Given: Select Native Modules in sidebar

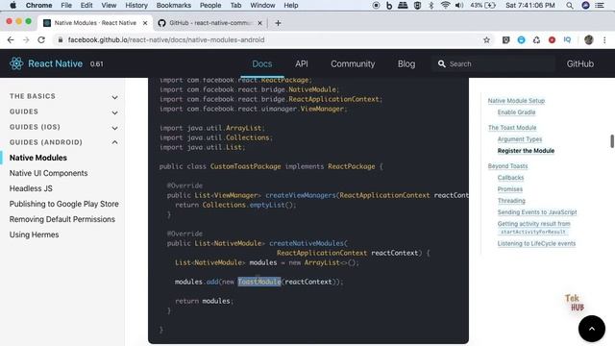Looking at the screenshot, I should pos(38,158).
